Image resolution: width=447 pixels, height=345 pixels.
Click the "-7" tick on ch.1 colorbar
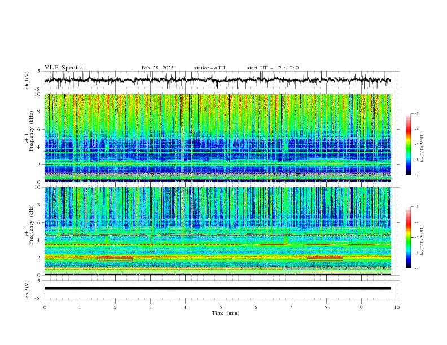[x=416, y=175]
